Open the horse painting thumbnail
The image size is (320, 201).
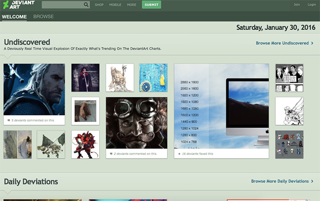point(17,144)
